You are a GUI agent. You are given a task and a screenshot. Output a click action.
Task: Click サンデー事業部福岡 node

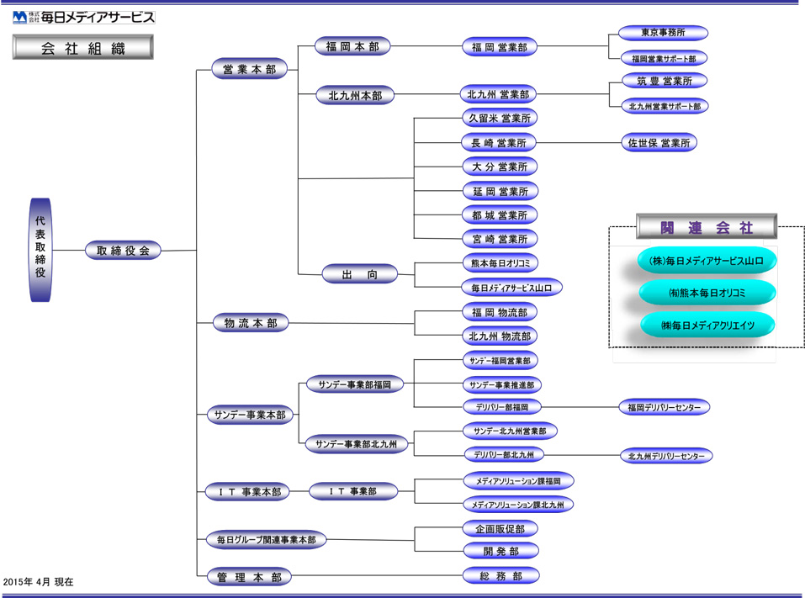tap(355, 384)
